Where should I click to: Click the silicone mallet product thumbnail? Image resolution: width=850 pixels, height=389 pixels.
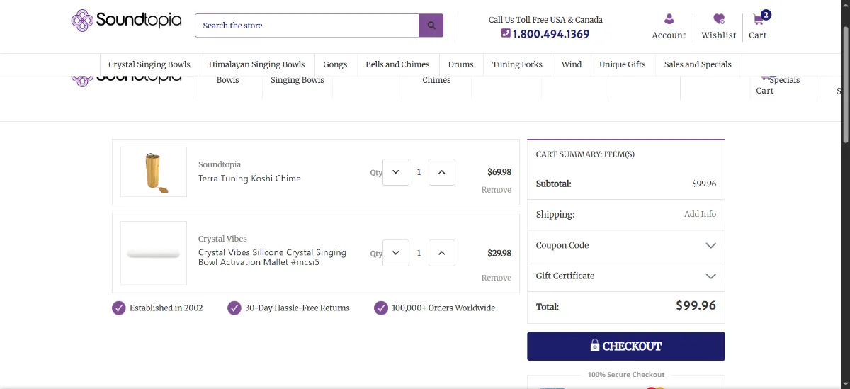154,253
